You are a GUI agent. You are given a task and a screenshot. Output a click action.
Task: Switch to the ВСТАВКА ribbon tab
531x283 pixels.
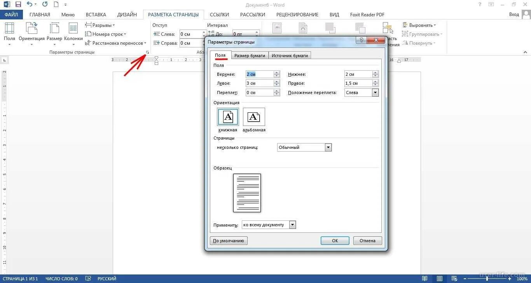[96, 14]
